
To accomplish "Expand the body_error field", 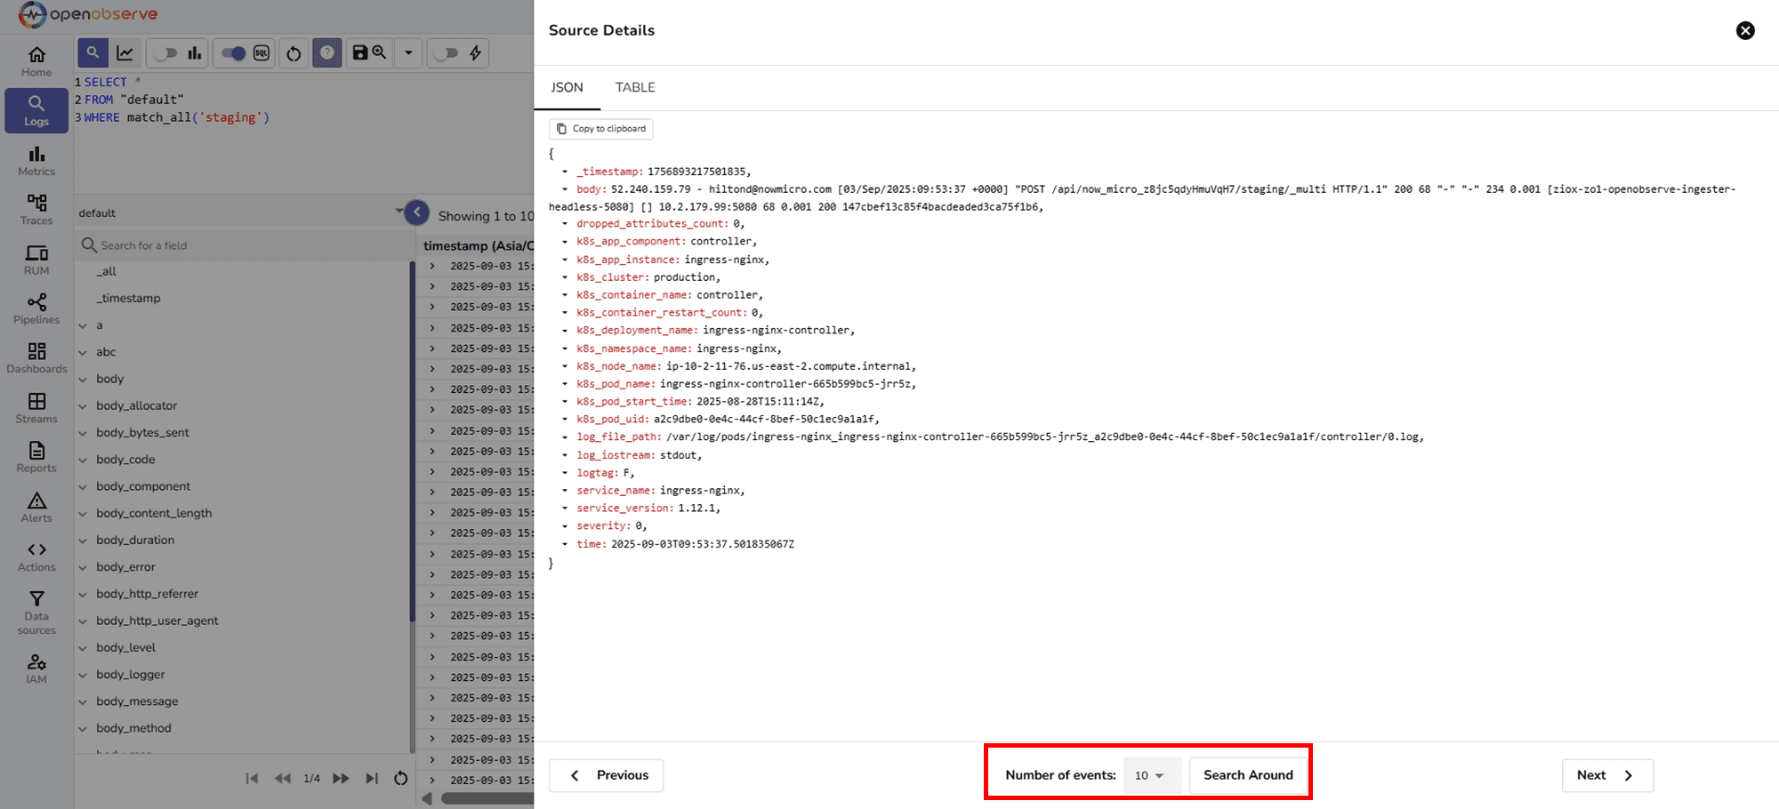I will (81, 566).
